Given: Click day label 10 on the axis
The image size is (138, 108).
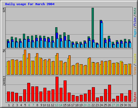Looking at the screenshot, I should tap(44, 105).
